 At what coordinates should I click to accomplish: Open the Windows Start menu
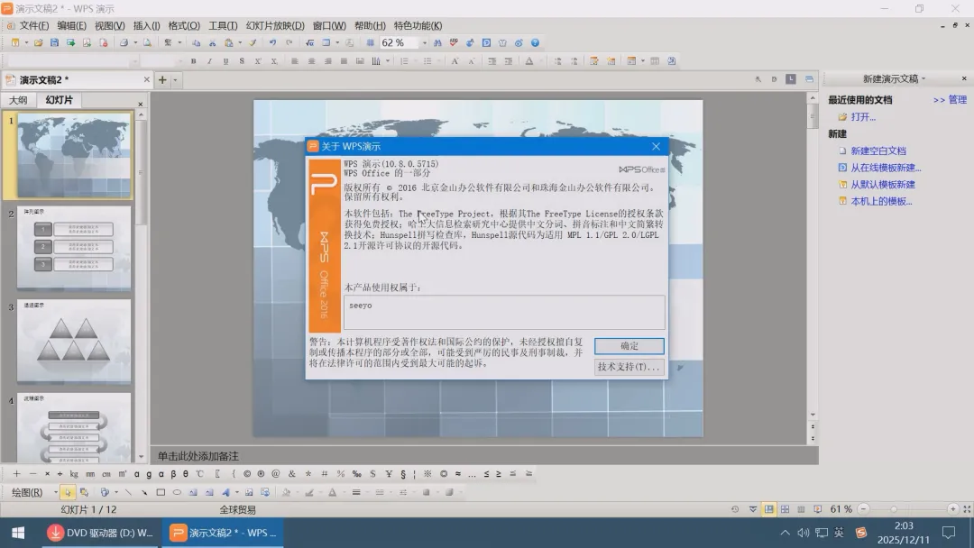(18, 533)
